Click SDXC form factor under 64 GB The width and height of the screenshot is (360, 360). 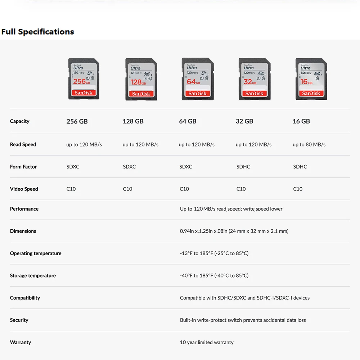186,167
